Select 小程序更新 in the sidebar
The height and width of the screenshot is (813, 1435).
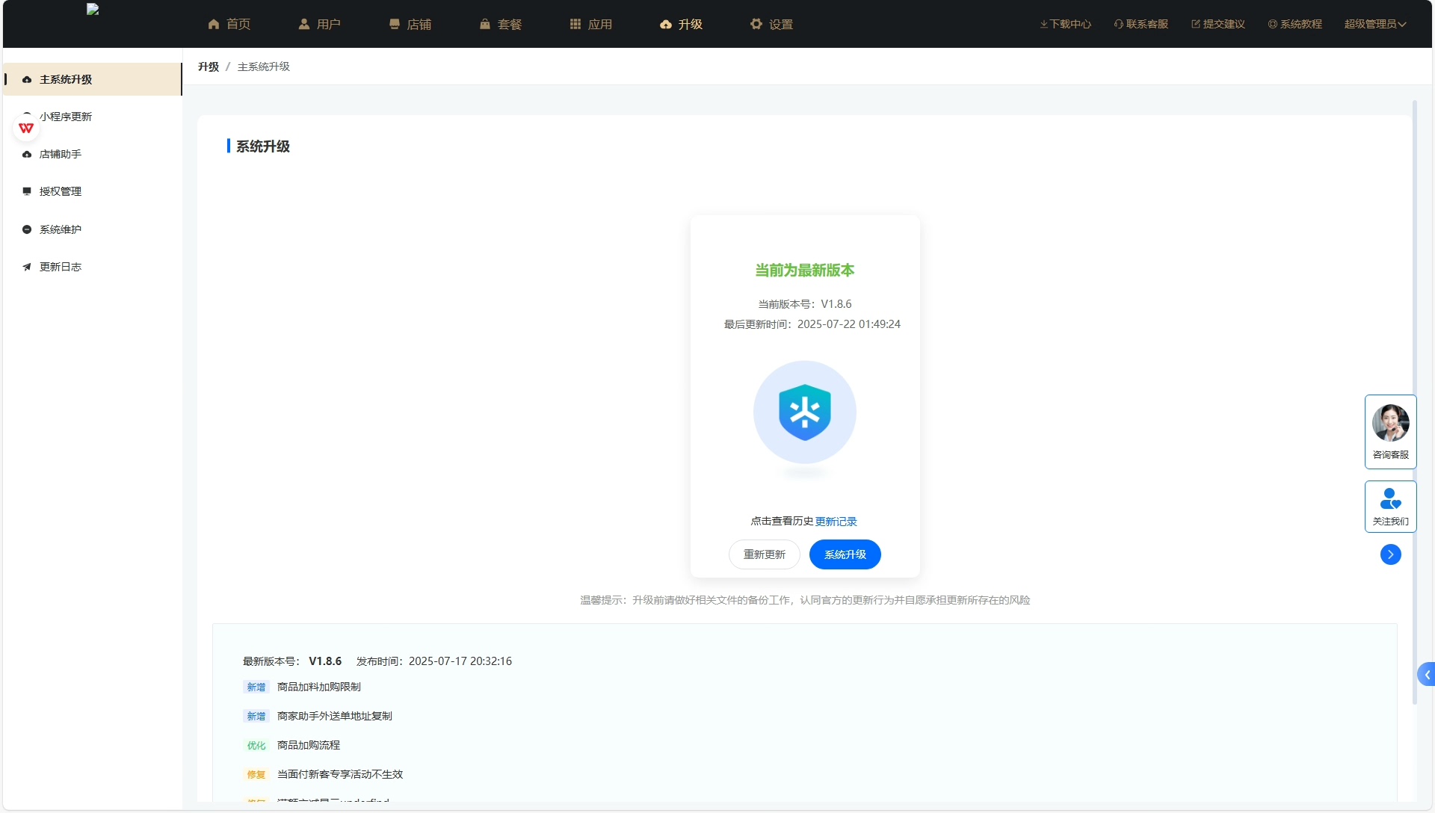coord(66,117)
